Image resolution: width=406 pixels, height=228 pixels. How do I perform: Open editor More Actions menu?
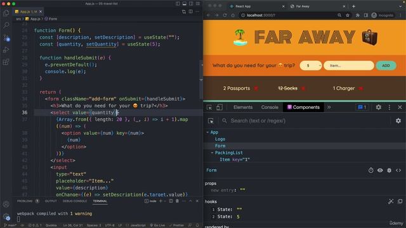tap(197, 11)
